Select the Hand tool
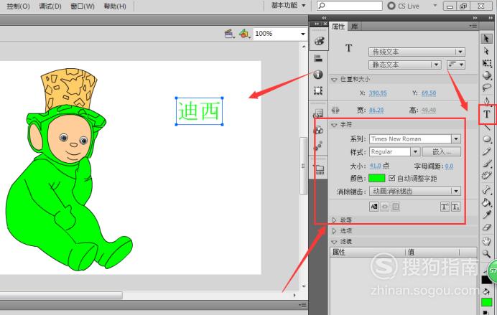 (486, 241)
